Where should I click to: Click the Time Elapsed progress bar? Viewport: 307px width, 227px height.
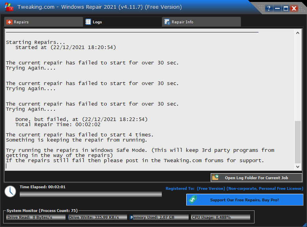pyautogui.click(x=91, y=194)
